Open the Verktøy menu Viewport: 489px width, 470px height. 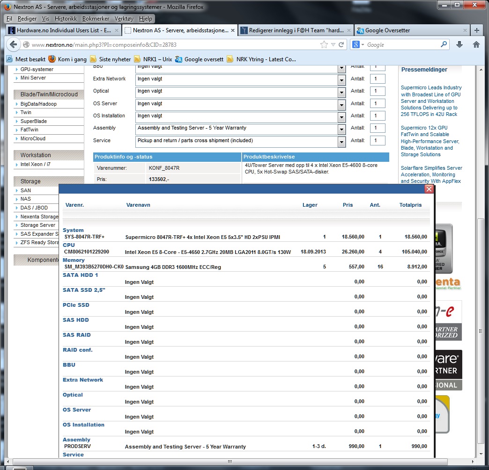124,19
